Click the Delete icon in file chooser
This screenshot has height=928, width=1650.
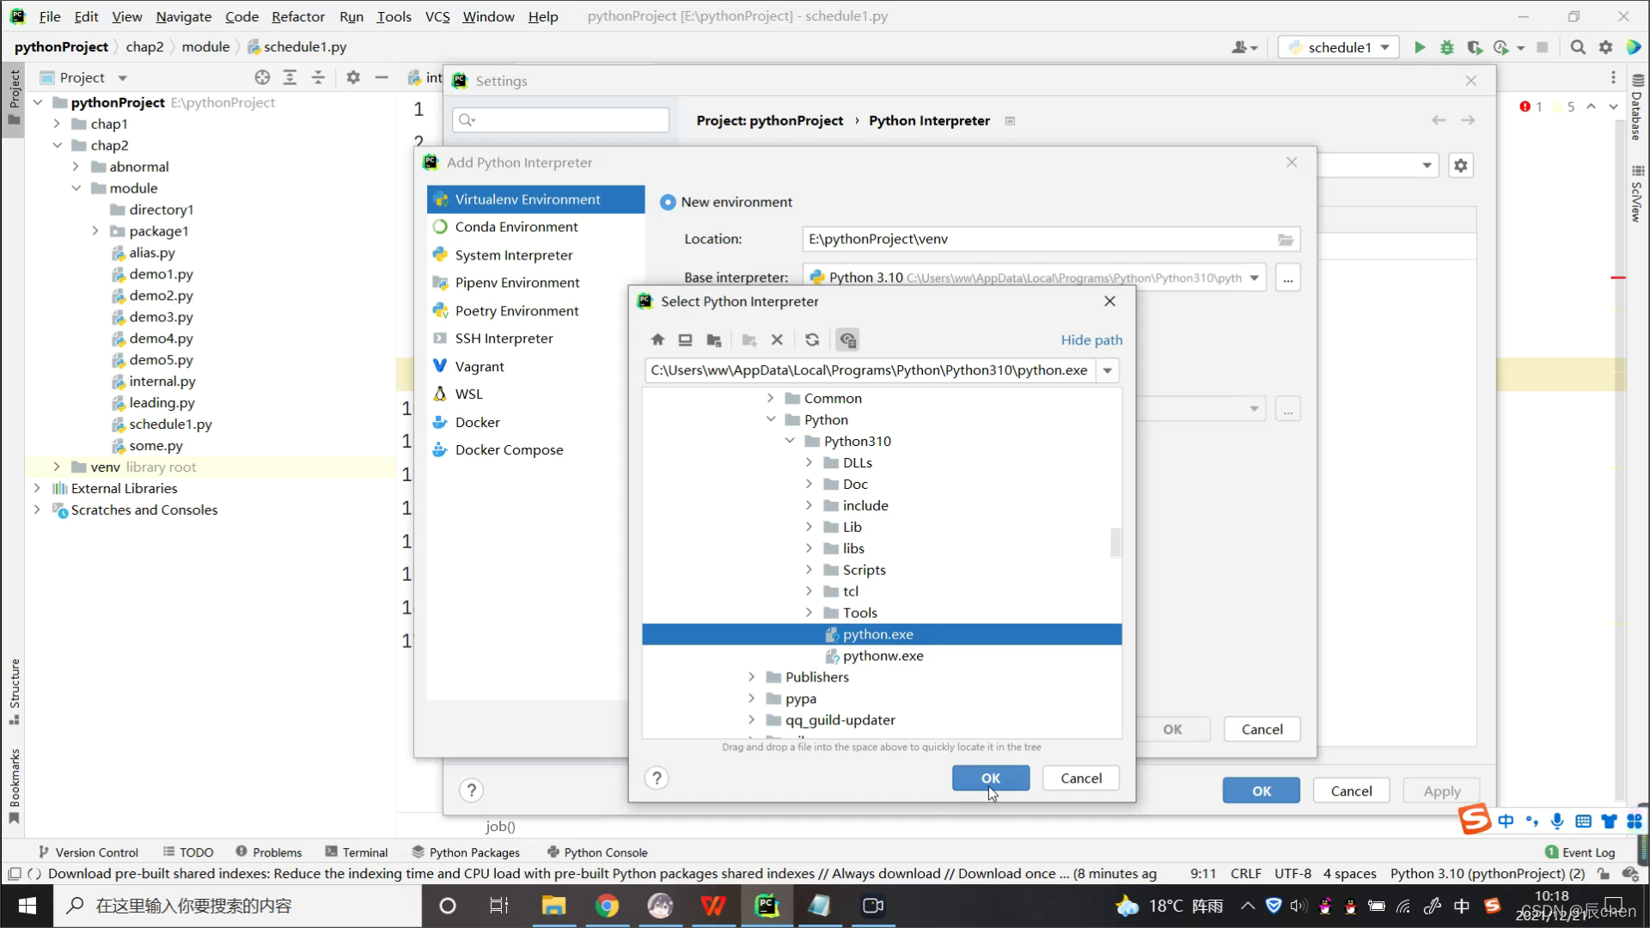pos(777,340)
